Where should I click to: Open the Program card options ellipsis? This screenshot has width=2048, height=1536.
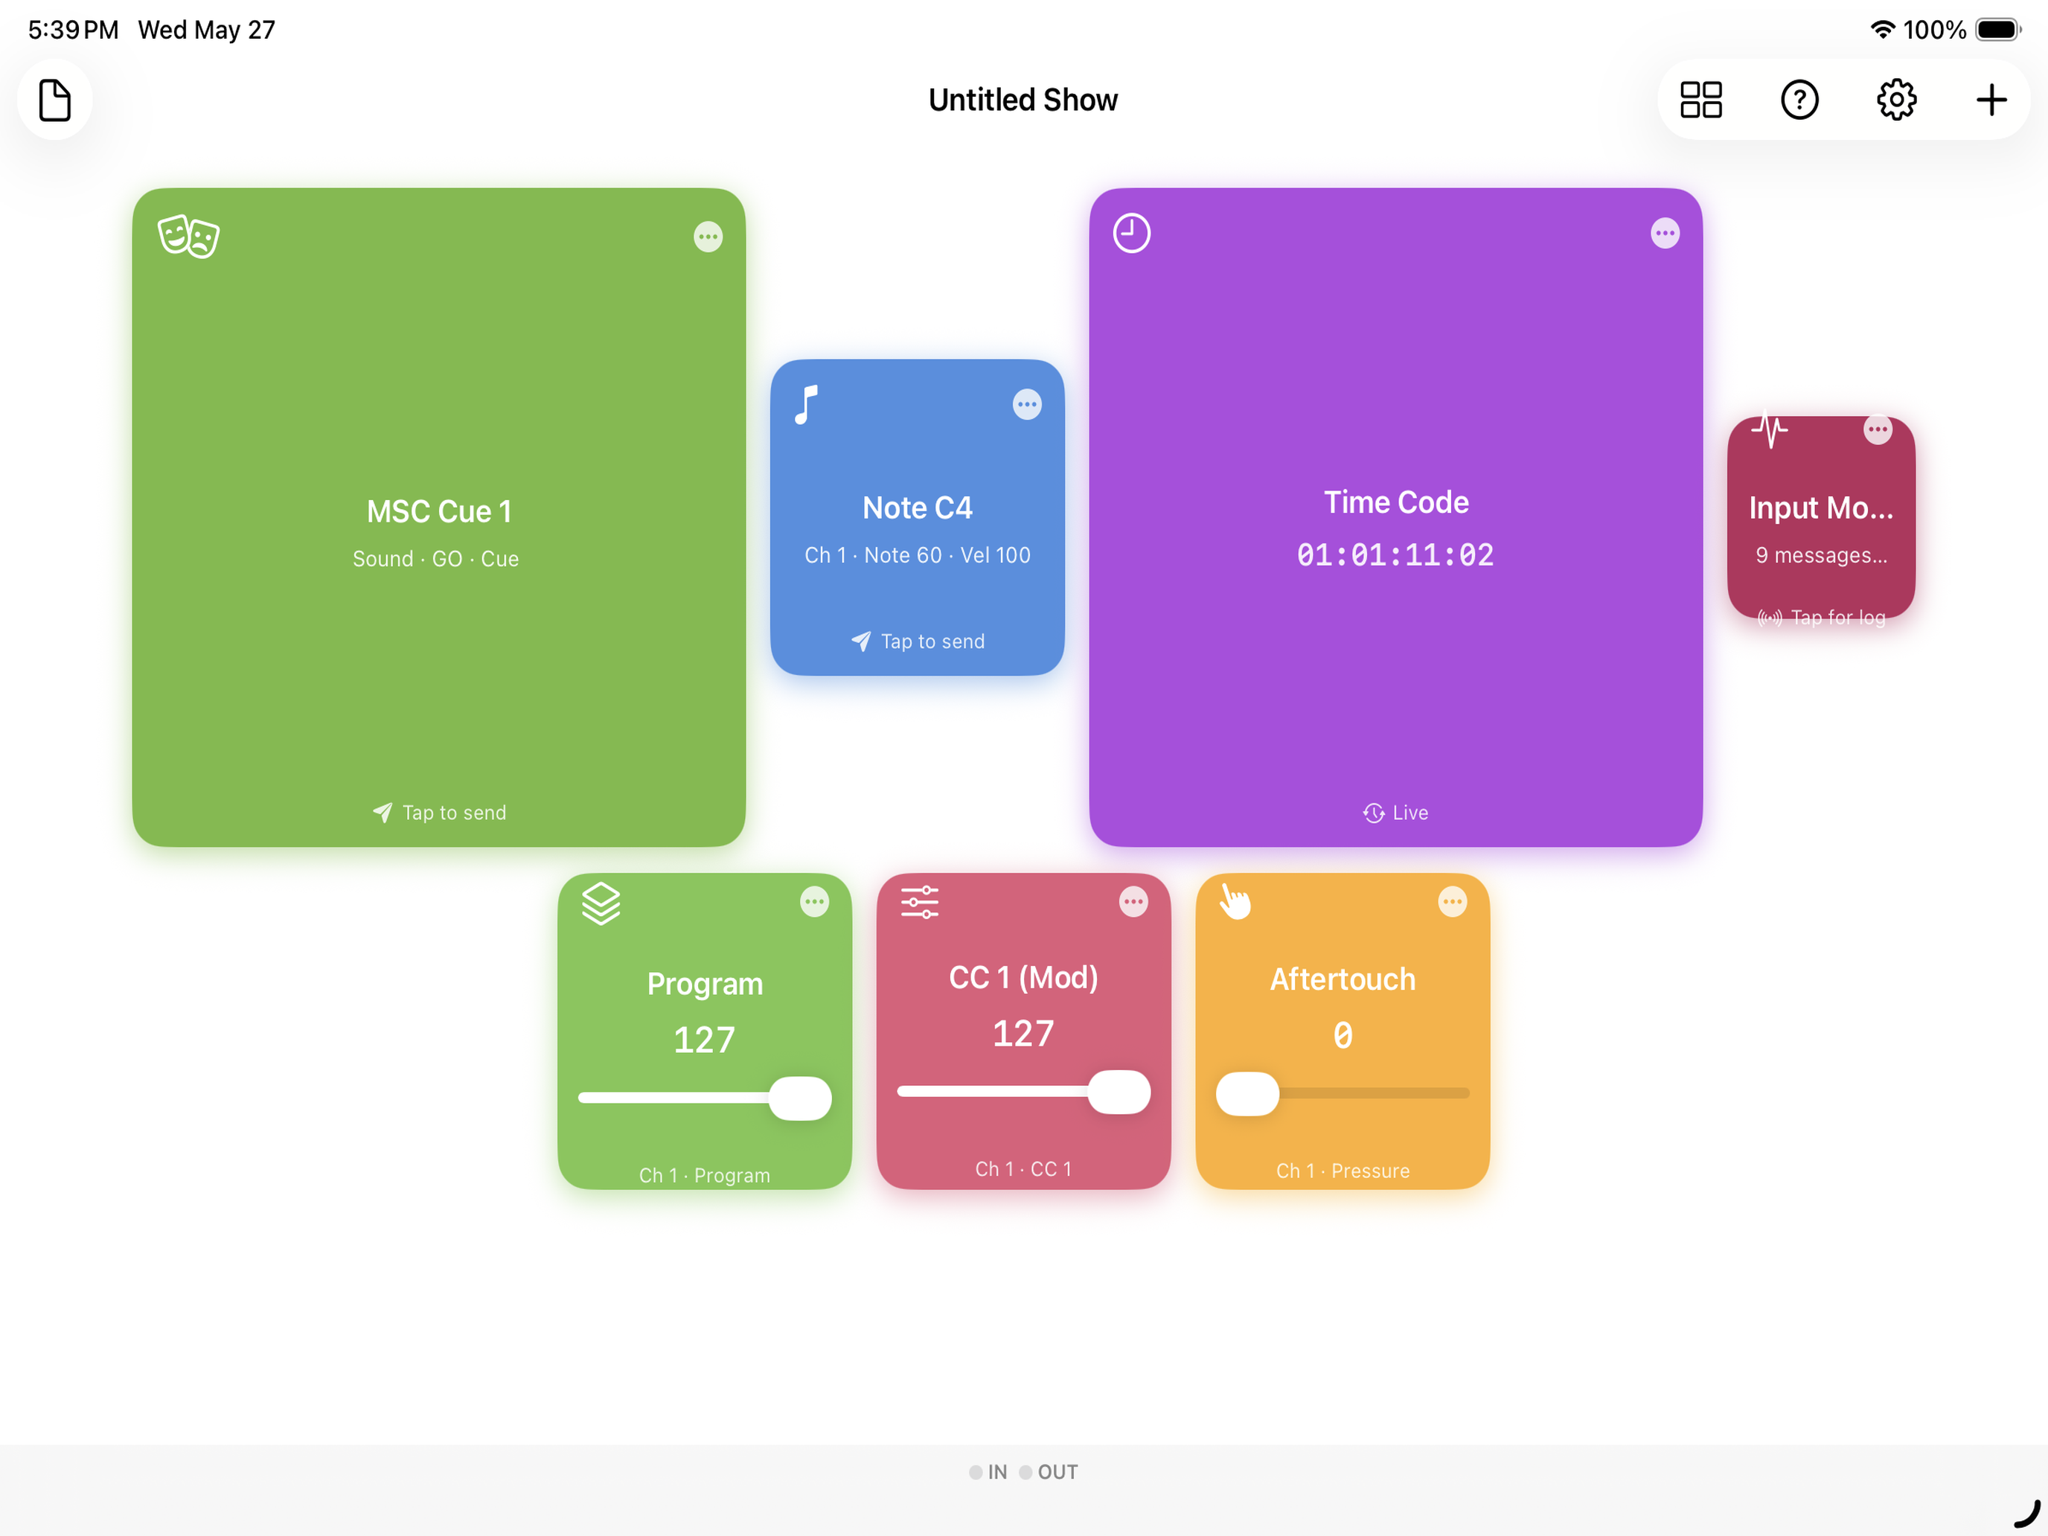coord(814,902)
